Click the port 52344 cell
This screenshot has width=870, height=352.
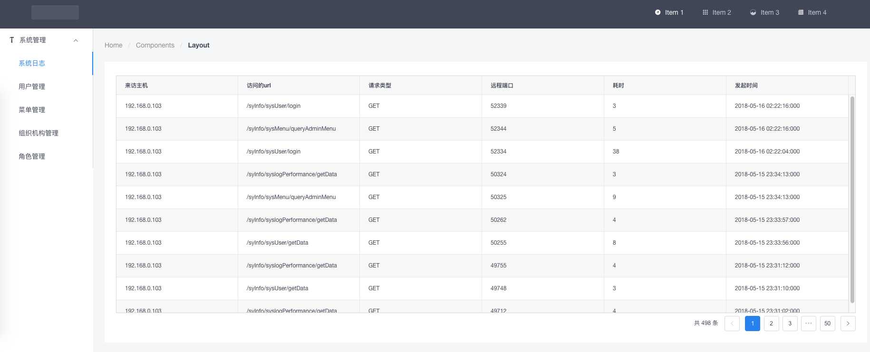[543, 129]
